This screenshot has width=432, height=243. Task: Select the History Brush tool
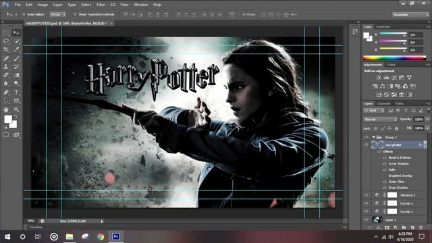pyautogui.click(x=16, y=66)
